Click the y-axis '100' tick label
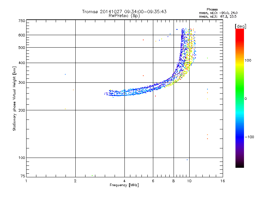Image resolution: width=262 pixels, height=197 pixels. 22,158
